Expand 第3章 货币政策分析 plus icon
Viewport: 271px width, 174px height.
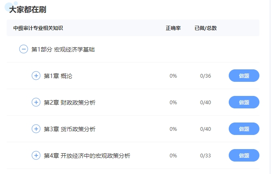36,129
